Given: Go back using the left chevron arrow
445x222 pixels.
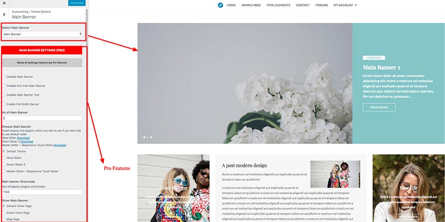Looking at the screenshot, I should 4,14.
